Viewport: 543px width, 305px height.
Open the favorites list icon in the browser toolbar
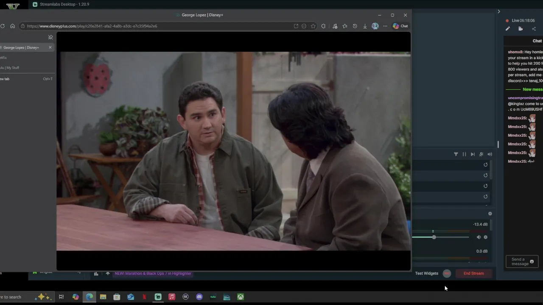(x=344, y=26)
